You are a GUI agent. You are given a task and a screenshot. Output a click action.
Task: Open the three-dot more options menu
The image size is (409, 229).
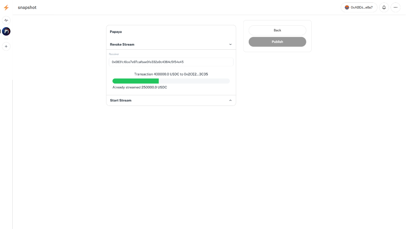coord(396,7)
